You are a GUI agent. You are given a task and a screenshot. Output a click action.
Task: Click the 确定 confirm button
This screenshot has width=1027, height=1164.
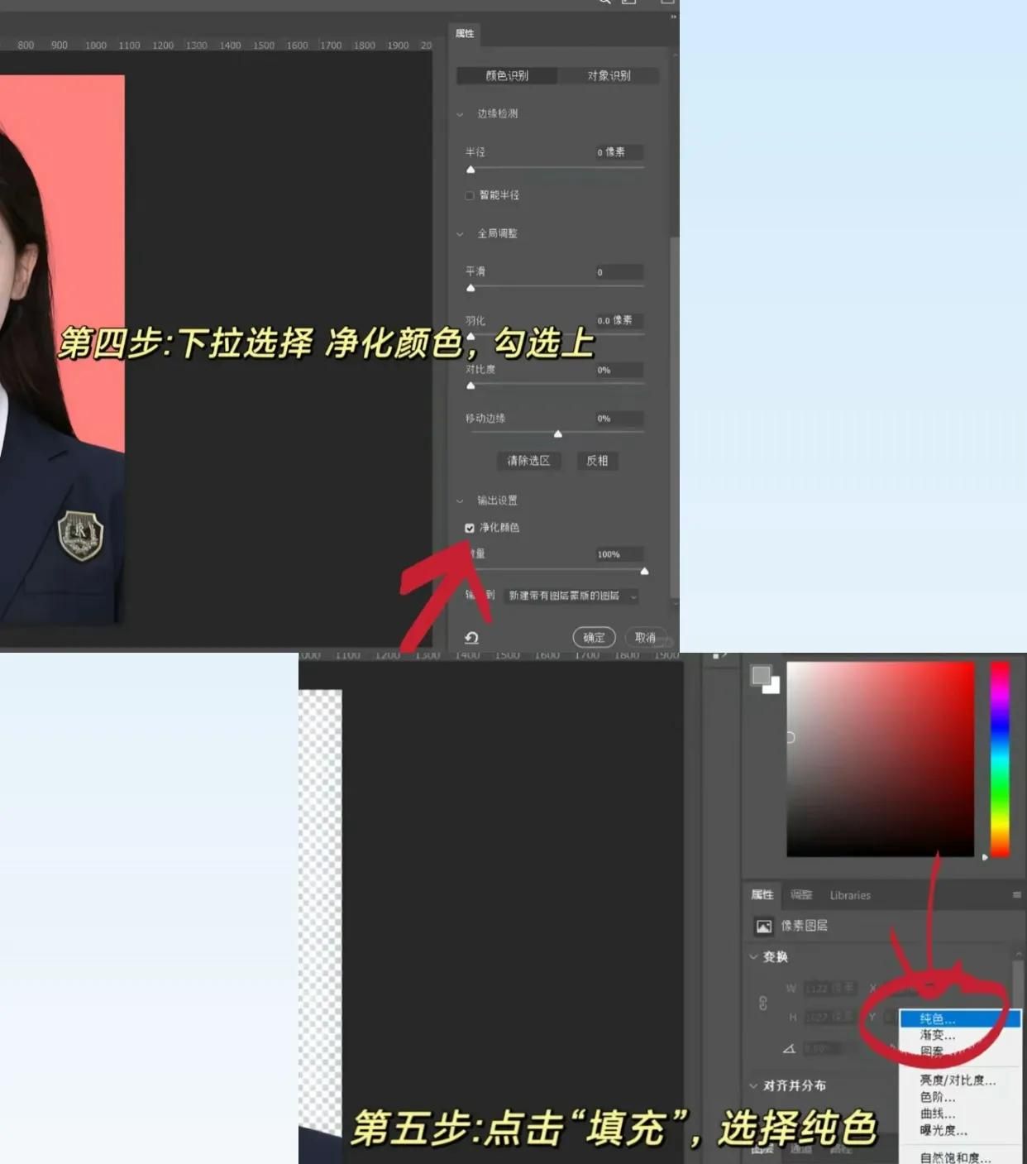coord(594,637)
